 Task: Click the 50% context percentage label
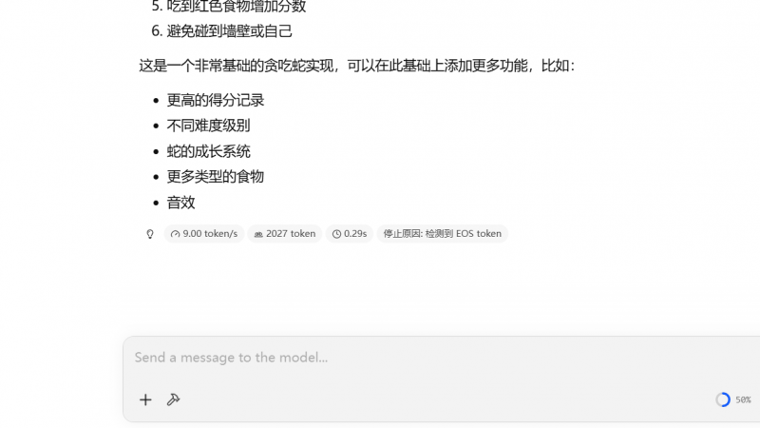[743, 399]
